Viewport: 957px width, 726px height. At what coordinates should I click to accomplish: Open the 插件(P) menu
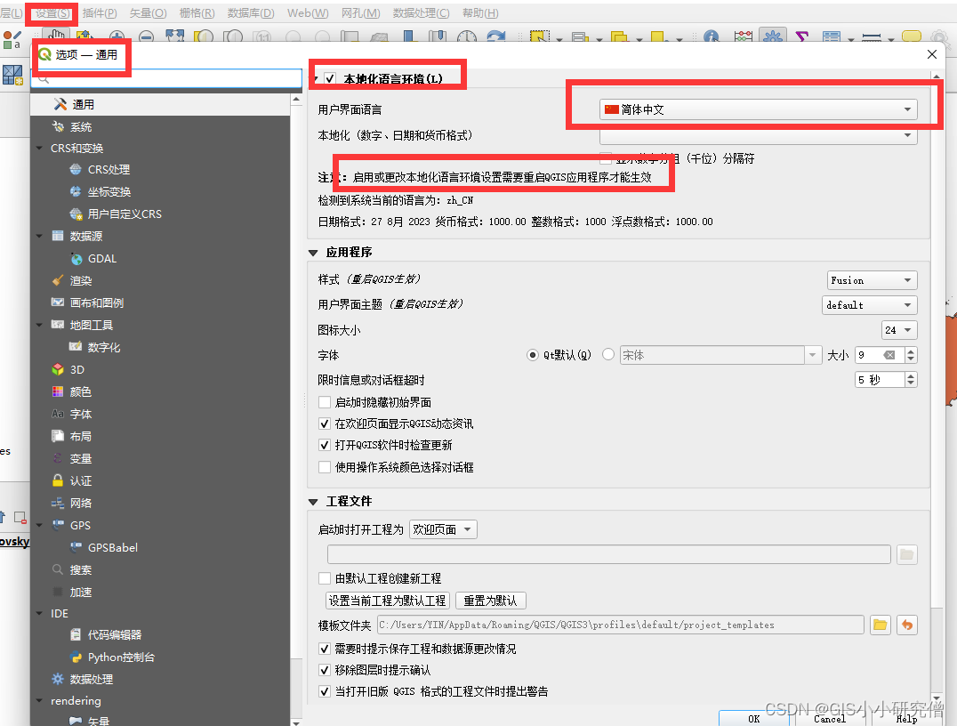tap(100, 12)
